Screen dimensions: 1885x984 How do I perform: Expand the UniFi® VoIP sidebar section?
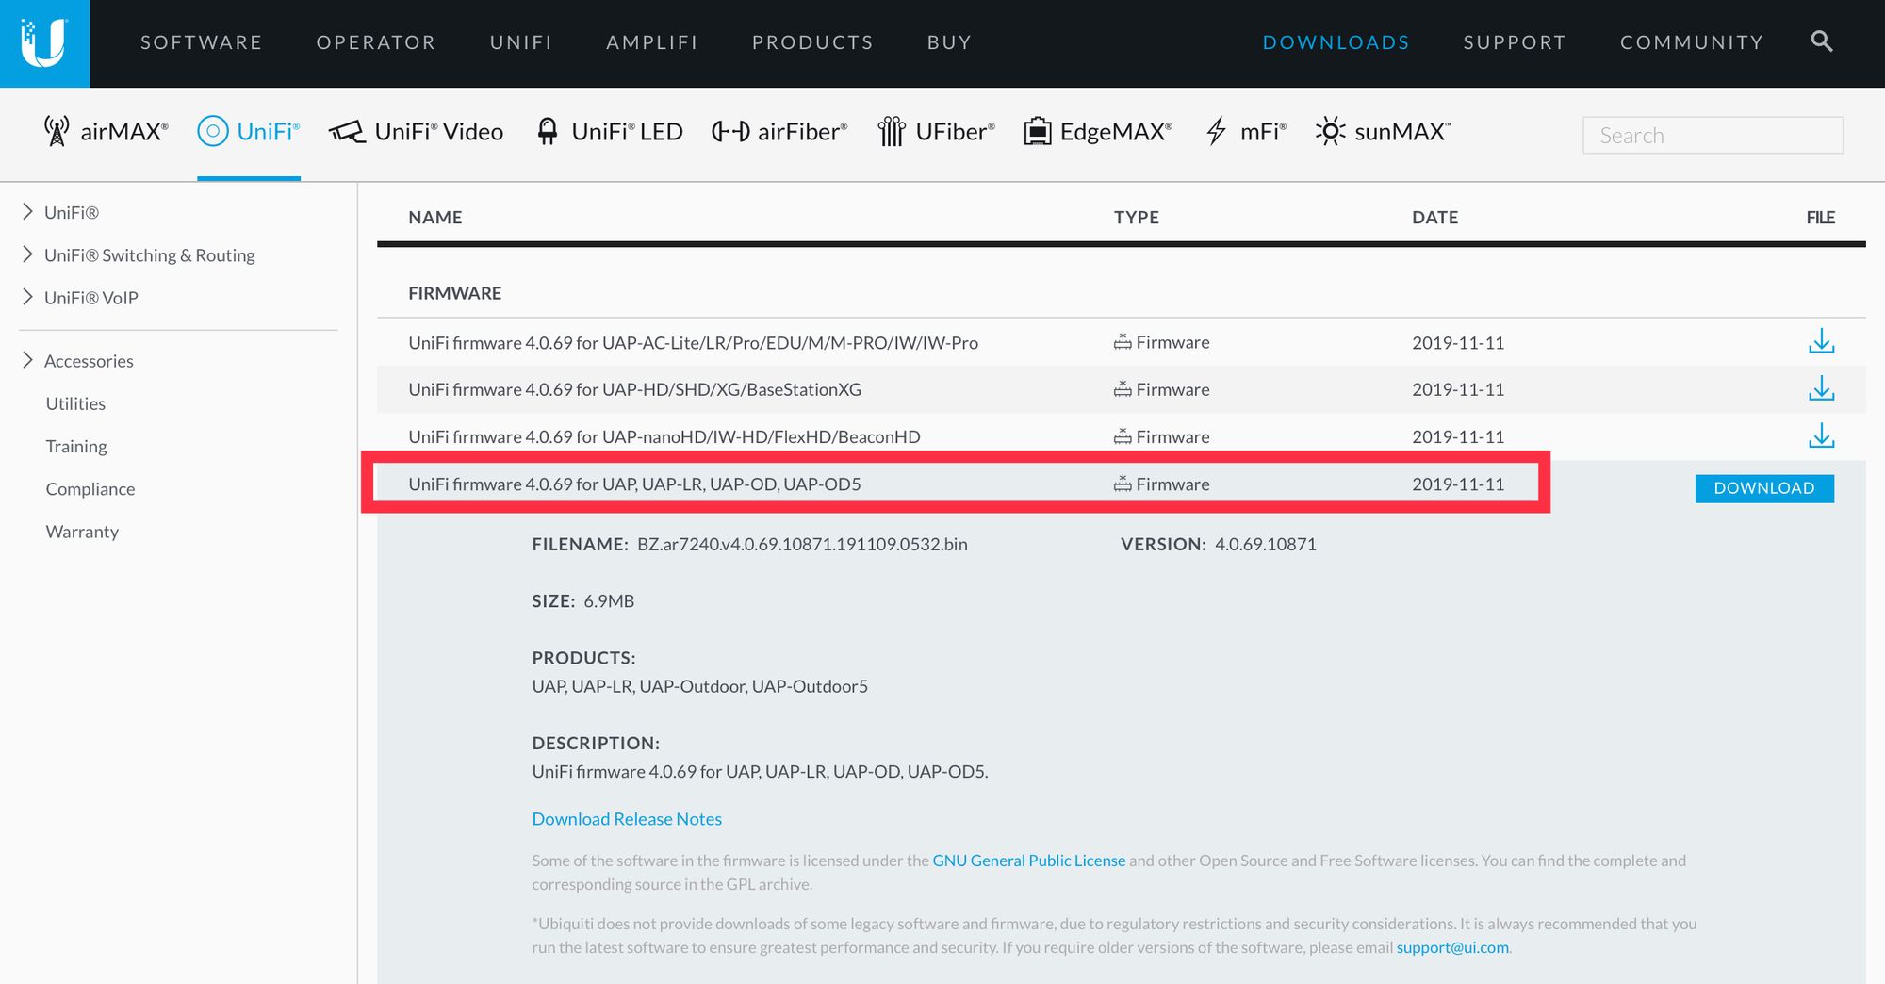pyautogui.click(x=90, y=298)
